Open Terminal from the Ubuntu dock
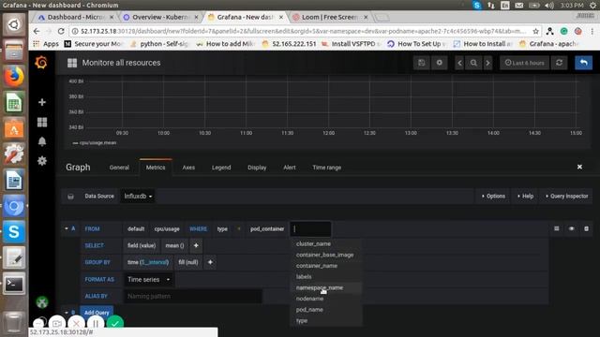This screenshot has width=600, height=337. 14,284
